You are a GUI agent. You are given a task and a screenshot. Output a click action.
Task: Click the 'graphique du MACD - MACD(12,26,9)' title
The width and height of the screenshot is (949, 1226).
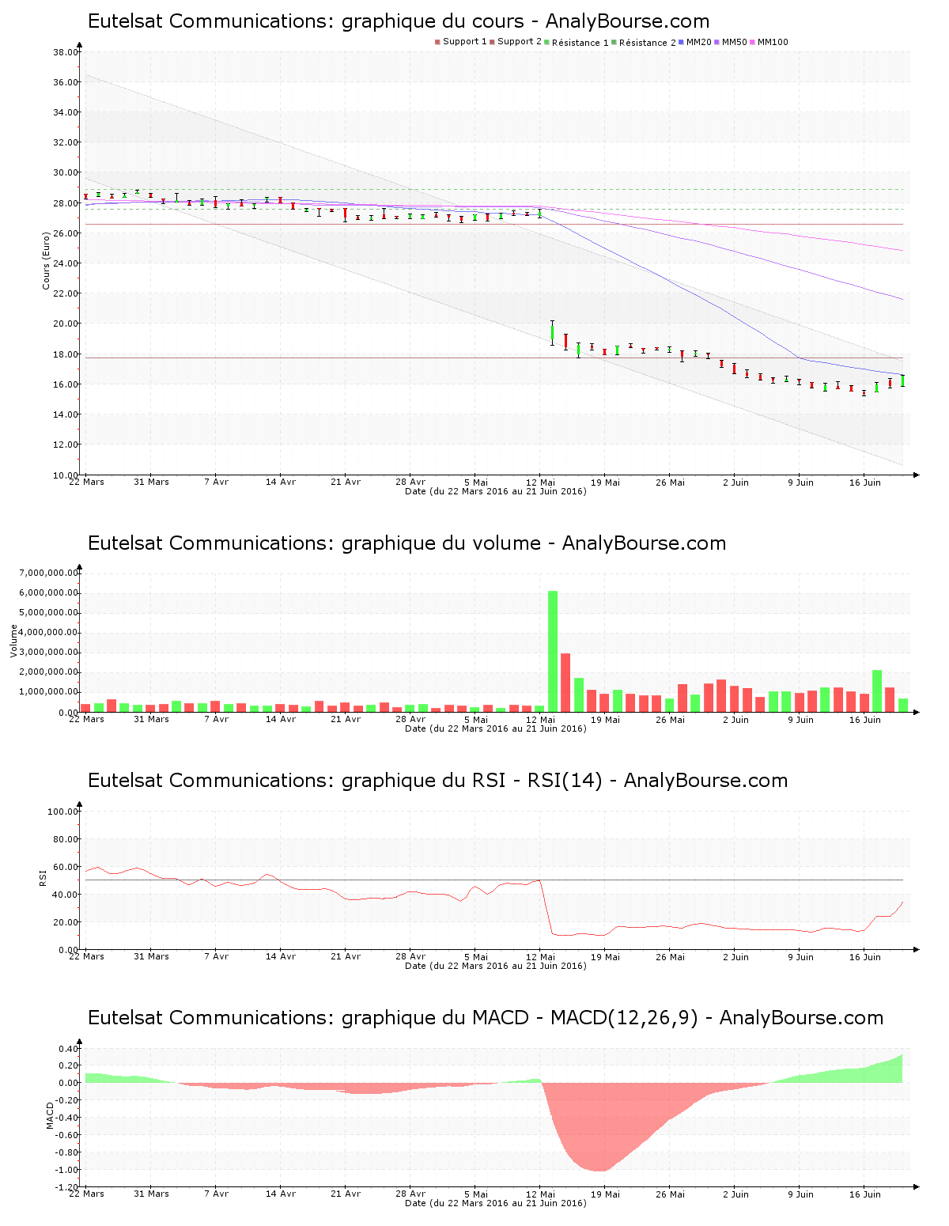(x=486, y=1018)
